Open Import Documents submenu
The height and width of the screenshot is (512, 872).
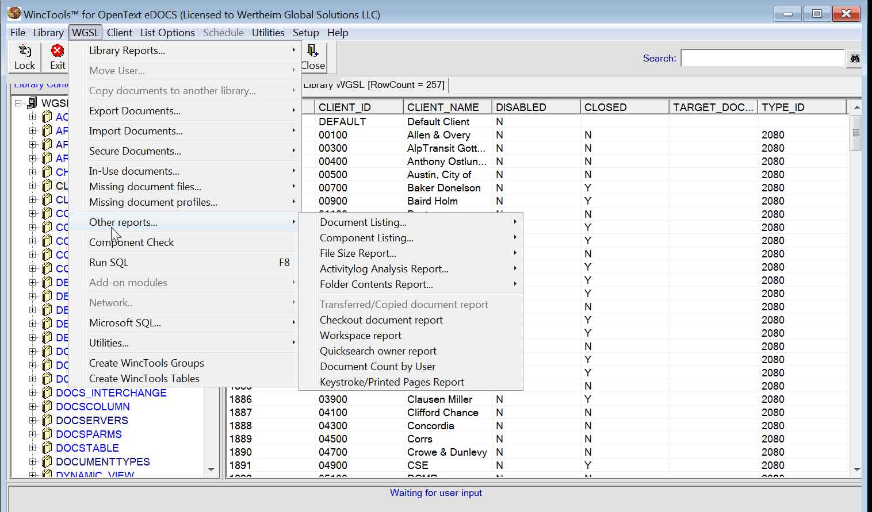(185, 131)
